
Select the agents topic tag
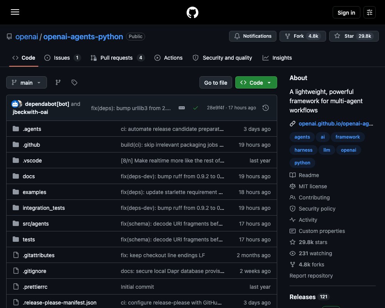click(x=302, y=137)
